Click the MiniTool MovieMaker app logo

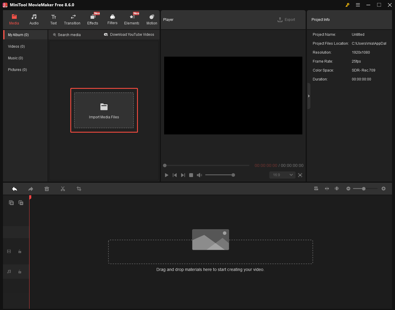coord(5,5)
